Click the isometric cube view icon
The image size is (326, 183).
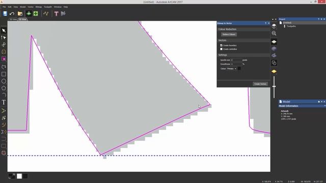coord(274,26)
